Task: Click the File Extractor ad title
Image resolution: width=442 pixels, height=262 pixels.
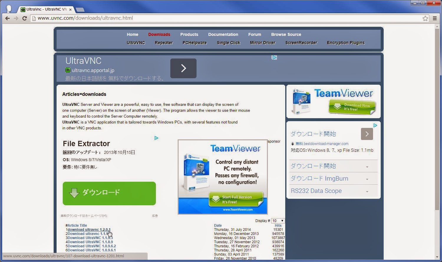Action: [86, 143]
